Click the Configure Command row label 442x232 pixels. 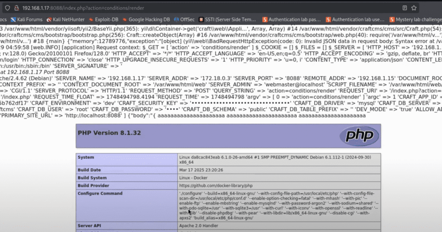100,193
